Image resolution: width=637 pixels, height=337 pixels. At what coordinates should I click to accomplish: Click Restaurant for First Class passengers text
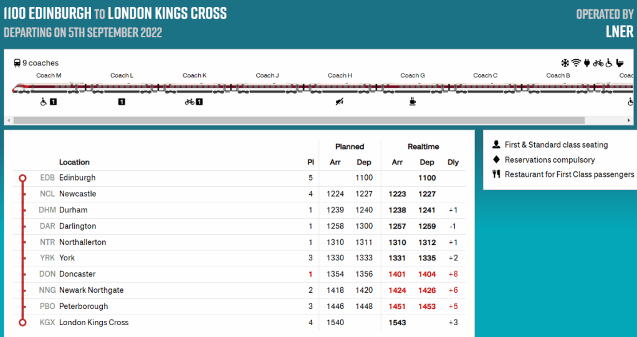tap(569, 174)
